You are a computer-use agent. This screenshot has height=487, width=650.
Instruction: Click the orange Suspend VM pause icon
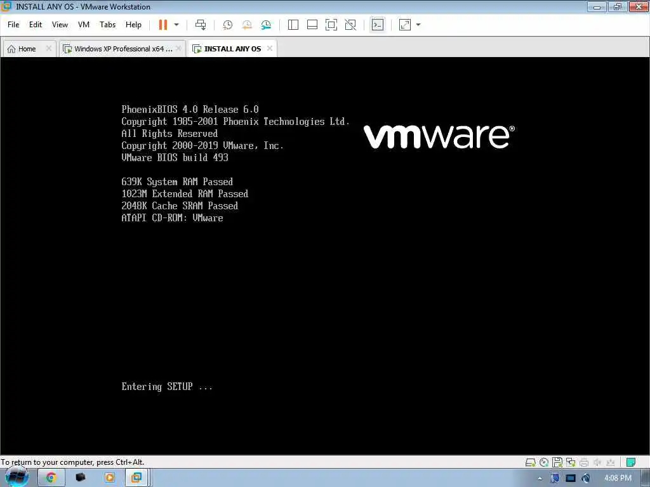[163, 25]
